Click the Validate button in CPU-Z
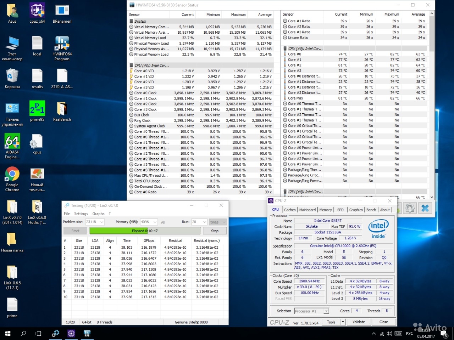Image resolution: width=454 pixels, height=340 pixels. coord(359,322)
